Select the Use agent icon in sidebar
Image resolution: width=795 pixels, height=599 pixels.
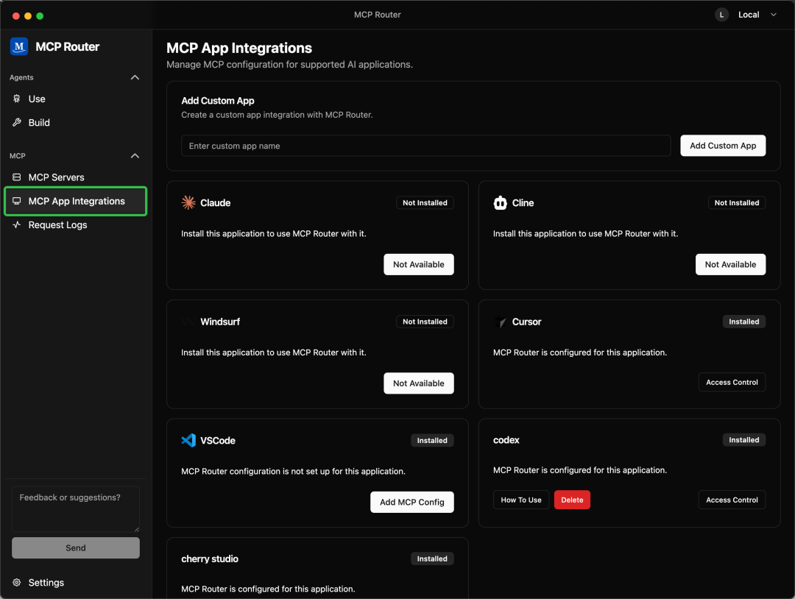pyautogui.click(x=16, y=99)
